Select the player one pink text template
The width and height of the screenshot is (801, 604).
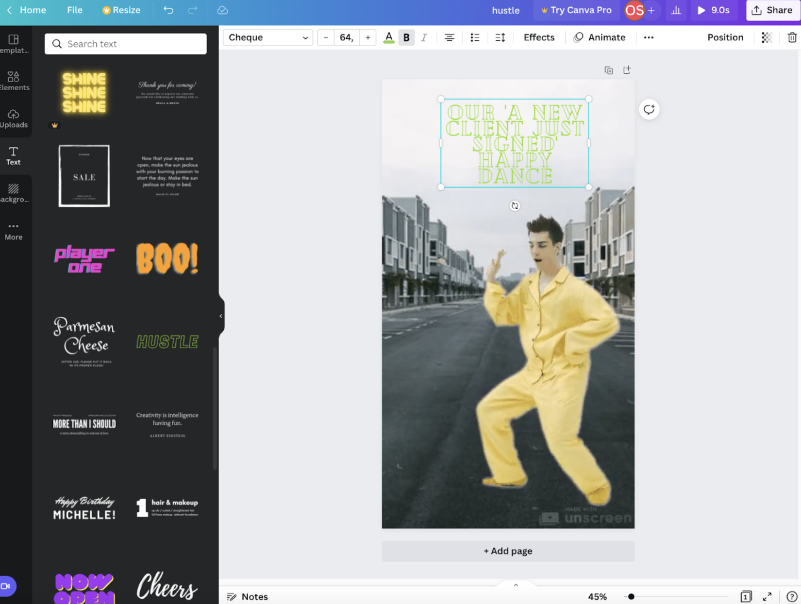coord(84,259)
